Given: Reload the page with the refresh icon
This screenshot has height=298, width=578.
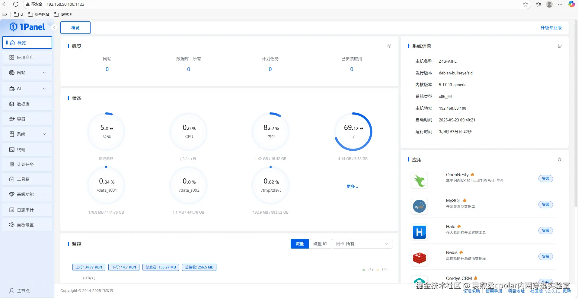Looking at the screenshot, I should click(16, 4).
